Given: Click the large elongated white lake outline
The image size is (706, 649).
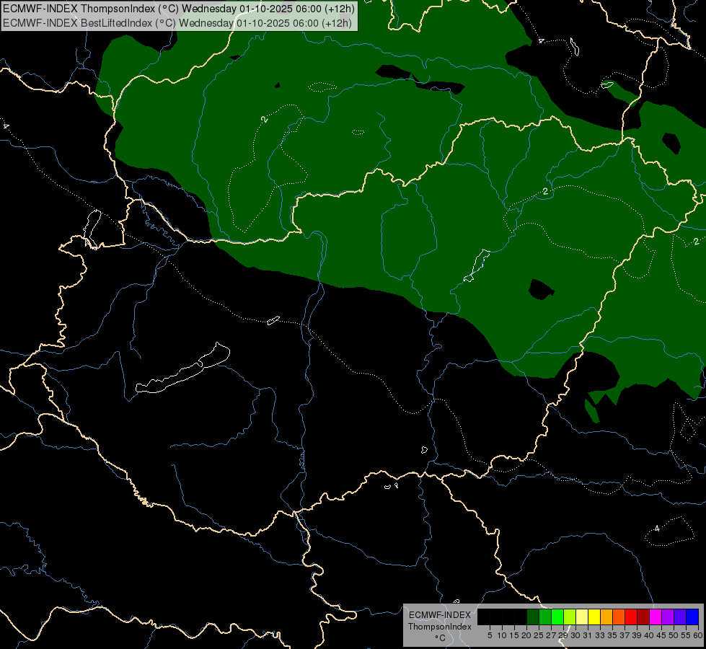Looking at the screenshot, I should [182, 369].
